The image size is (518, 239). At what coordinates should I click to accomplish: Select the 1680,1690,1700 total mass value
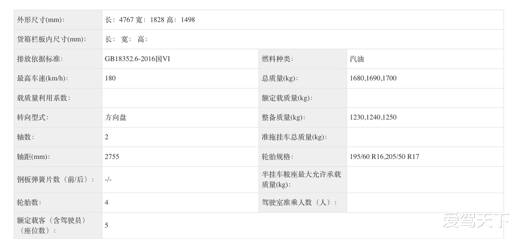(373, 78)
